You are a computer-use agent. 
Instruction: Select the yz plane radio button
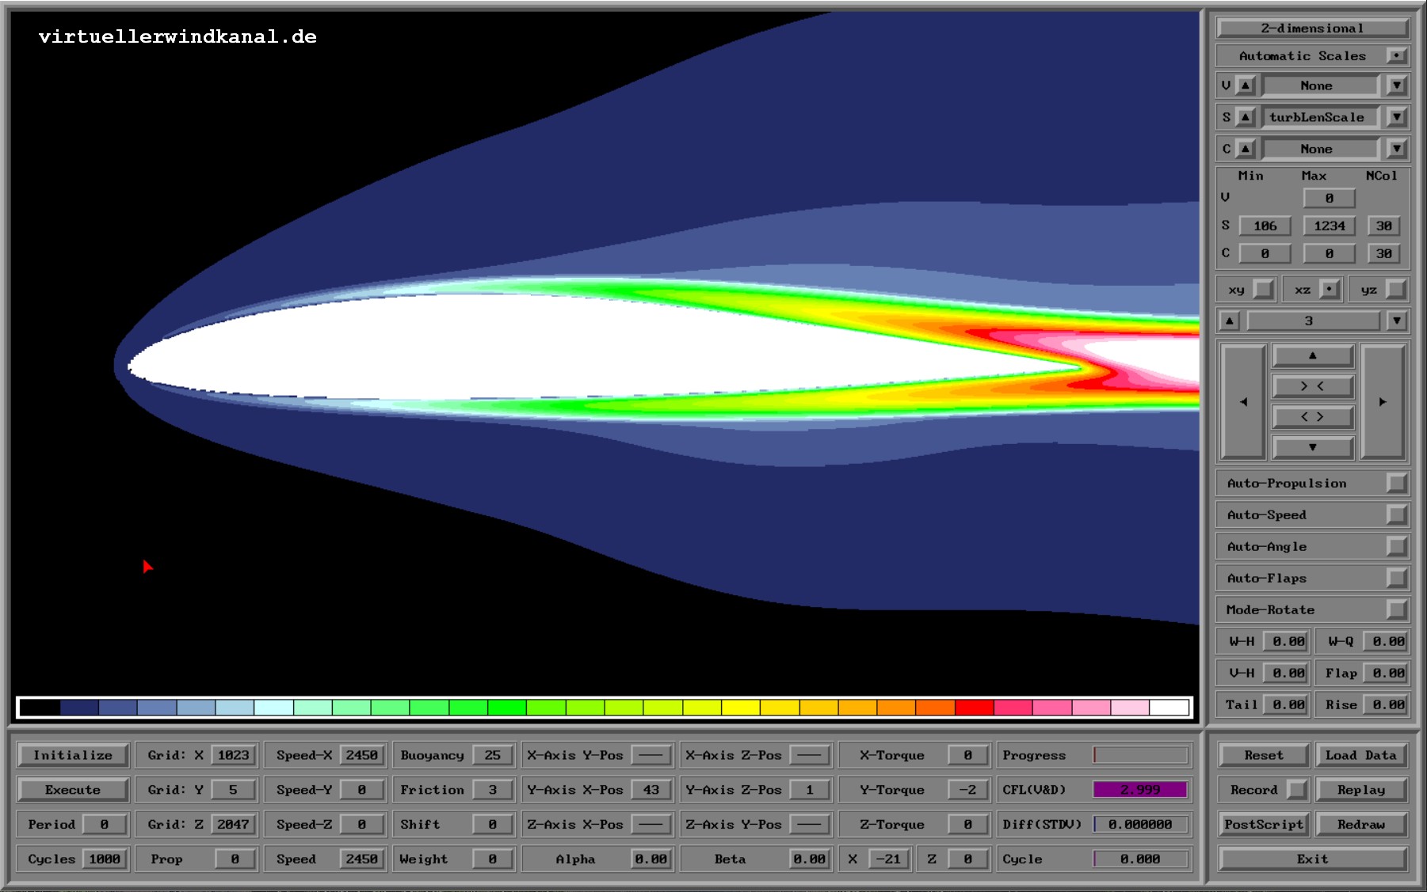1396,290
